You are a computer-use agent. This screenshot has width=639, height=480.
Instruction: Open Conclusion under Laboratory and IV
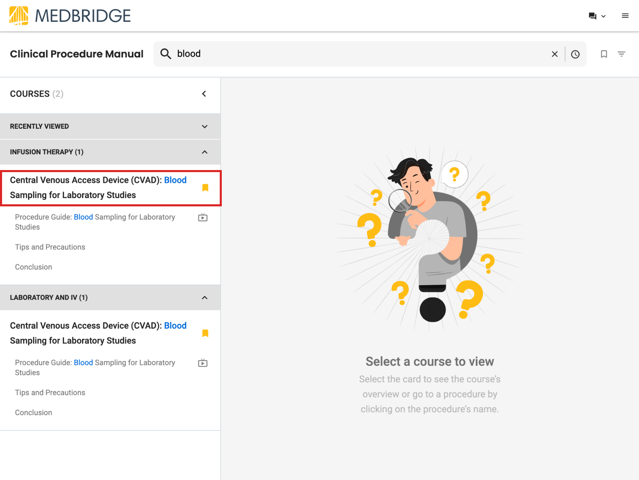[34, 413]
